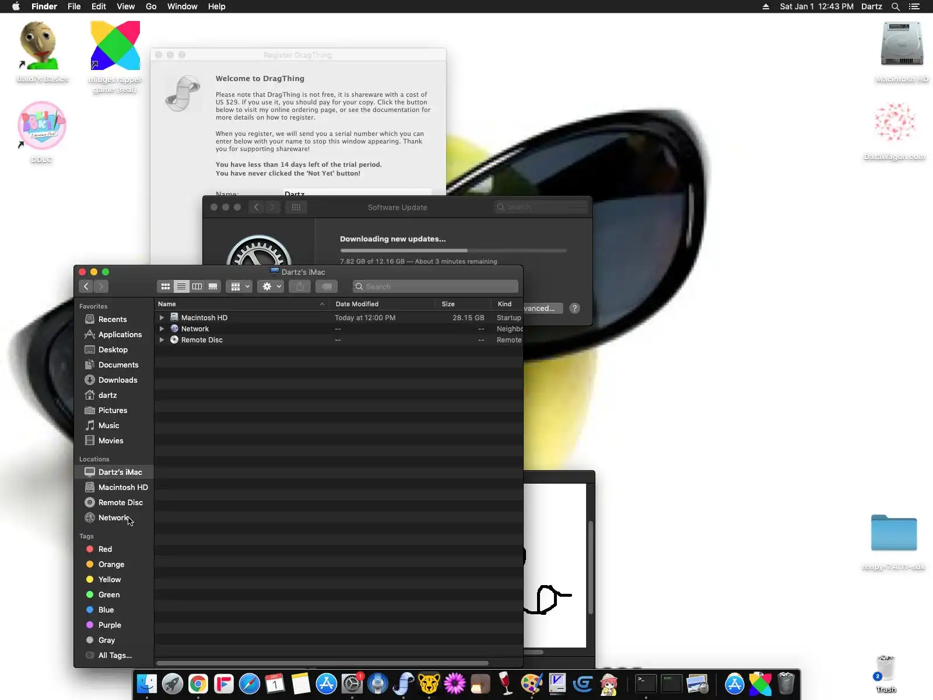Focus the search field in Software Update window
Image resolution: width=933 pixels, height=700 pixels.
[541, 207]
